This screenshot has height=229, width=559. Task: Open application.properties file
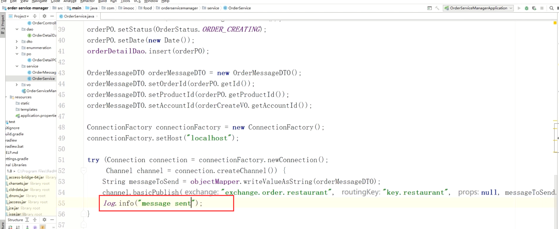click(x=36, y=116)
